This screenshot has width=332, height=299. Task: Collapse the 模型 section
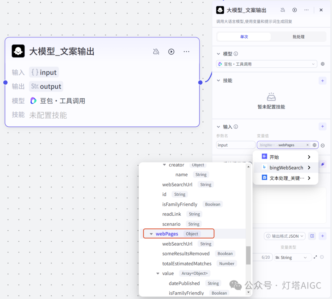coord(219,54)
